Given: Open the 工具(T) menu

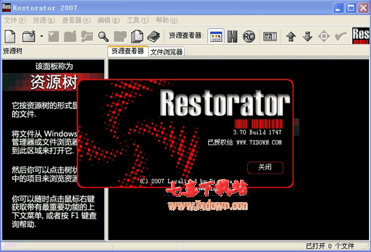Looking at the screenshot, I should [138, 20].
